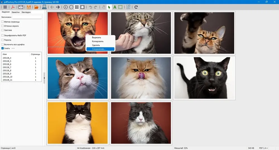Select the green text A tool
Image resolution: width=279 pixels, height=150 pixels.
(x=115, y=7)
